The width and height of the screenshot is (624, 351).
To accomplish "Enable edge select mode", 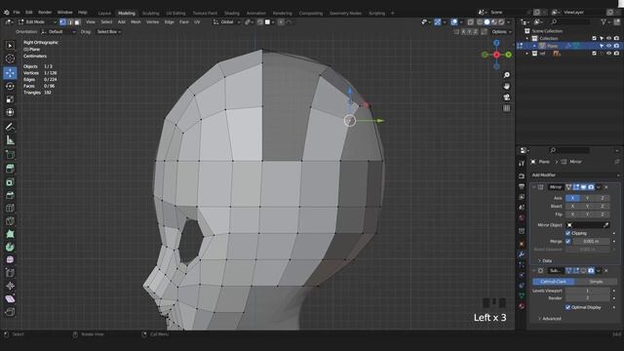I will point(70,21).
